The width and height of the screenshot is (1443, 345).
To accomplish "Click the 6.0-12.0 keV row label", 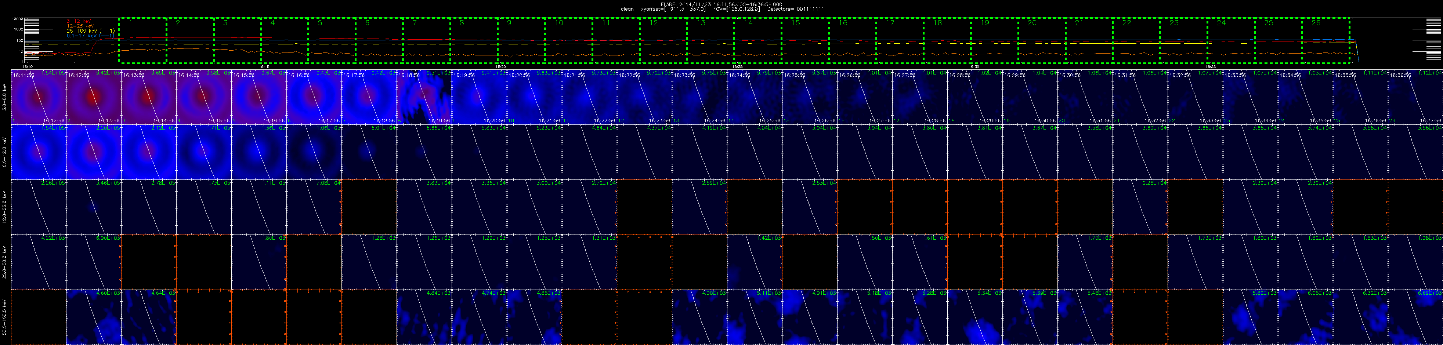I will click(4, 152).
